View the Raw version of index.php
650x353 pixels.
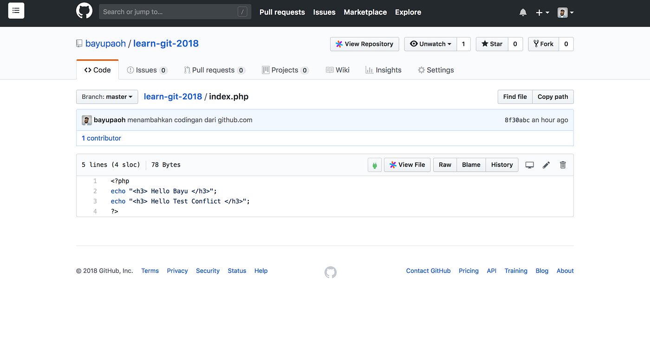pyautogui.click(x=445, y=165)
